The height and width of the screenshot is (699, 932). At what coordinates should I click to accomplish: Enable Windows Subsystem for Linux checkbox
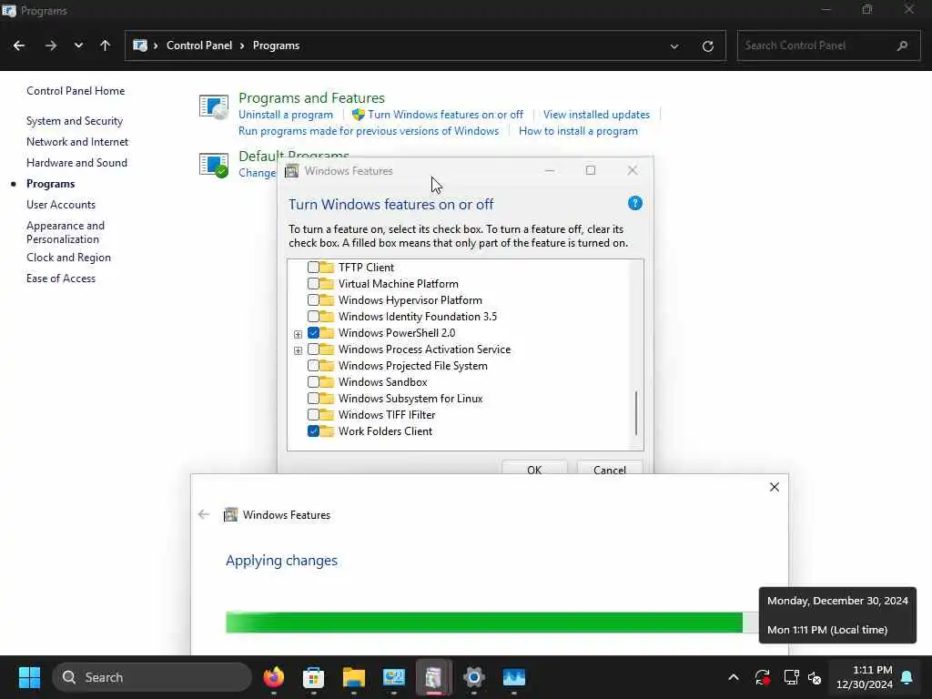pos(313,399)
